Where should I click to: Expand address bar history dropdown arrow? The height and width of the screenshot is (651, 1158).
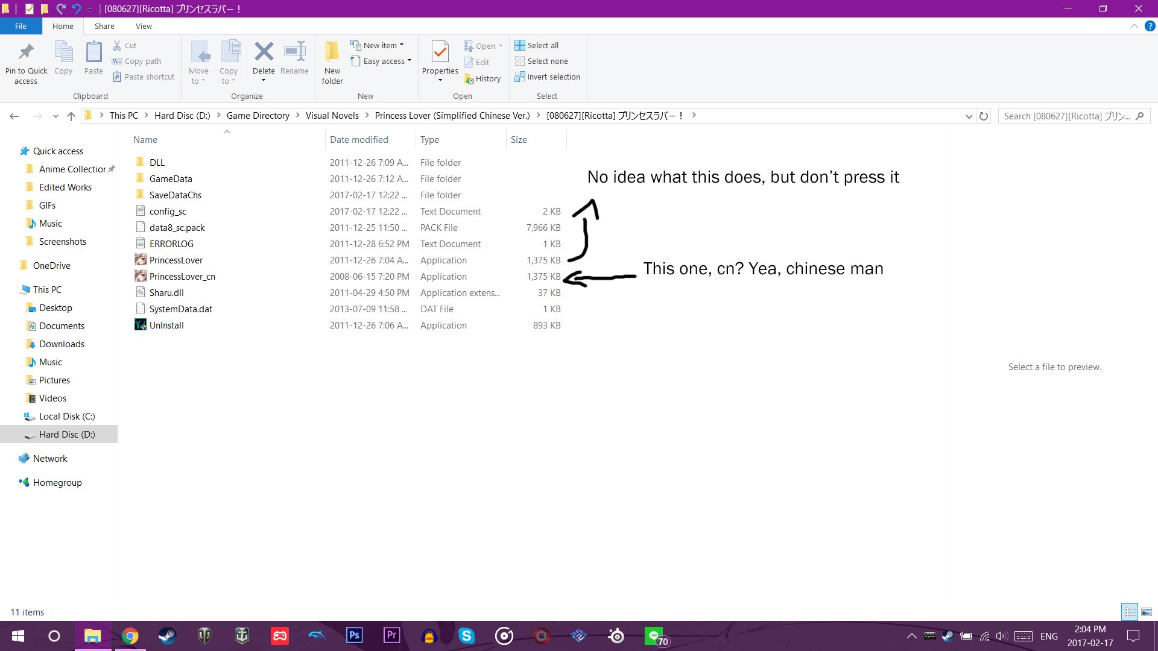pos(969,116)
